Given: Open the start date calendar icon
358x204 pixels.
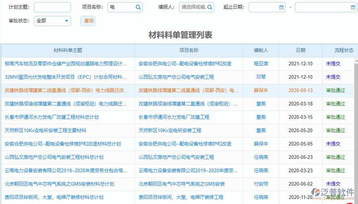Looking at the screenshot, I should tap(281, 7).
